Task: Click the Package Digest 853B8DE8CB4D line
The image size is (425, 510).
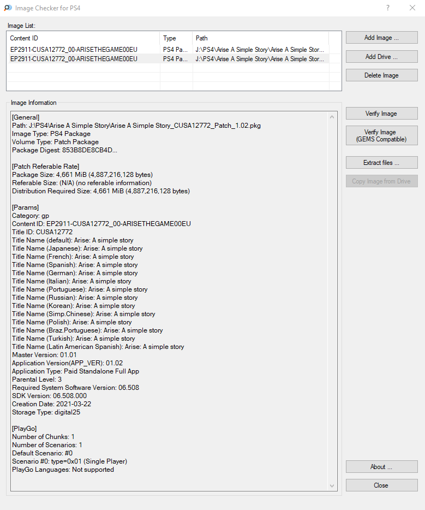Action: pos(65,150)
